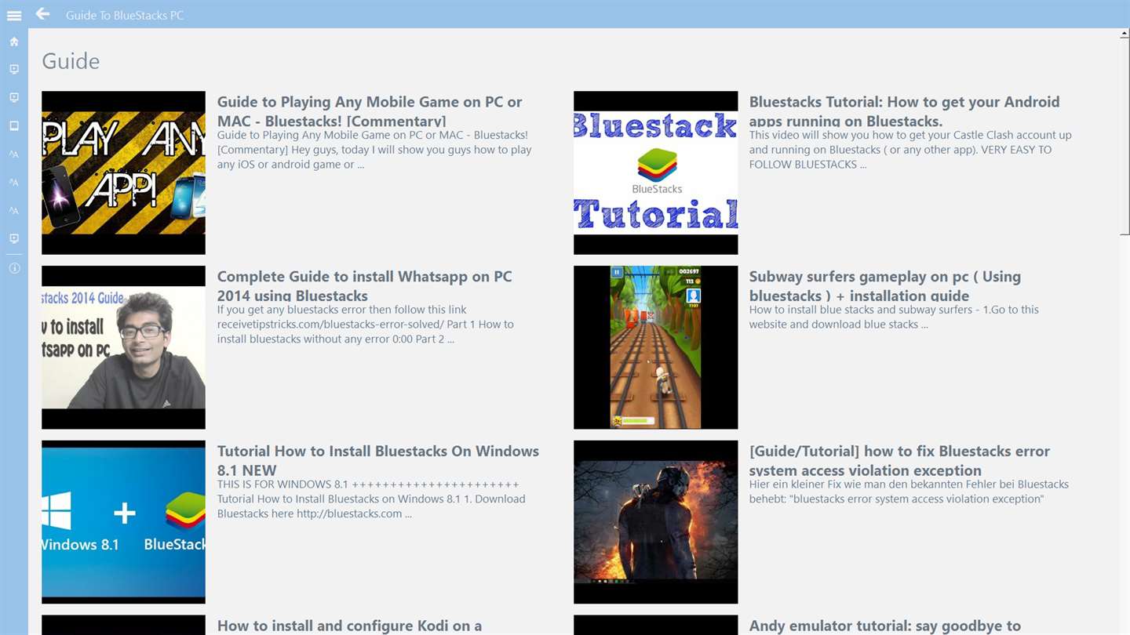Screen dimensions: 1130x635
Task: Open the hamburger menu
Action: coord(14,15)
